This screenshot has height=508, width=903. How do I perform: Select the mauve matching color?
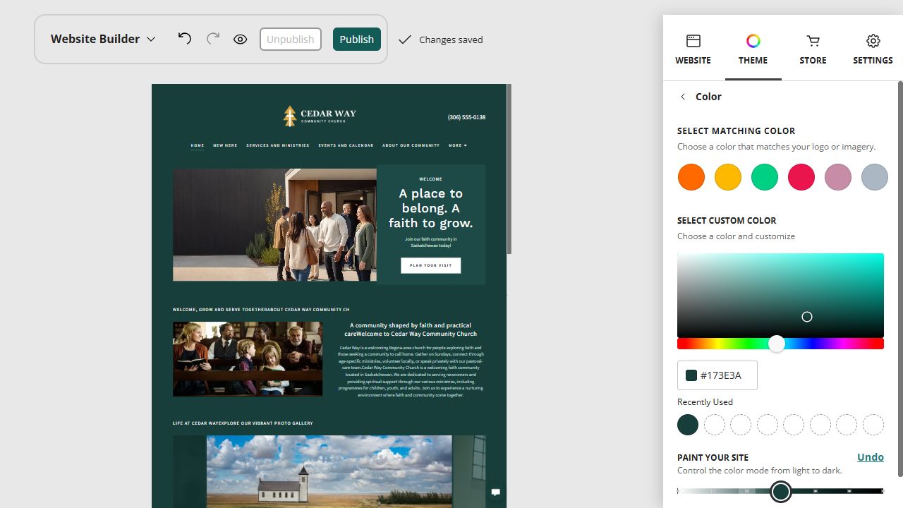point(838,177)
